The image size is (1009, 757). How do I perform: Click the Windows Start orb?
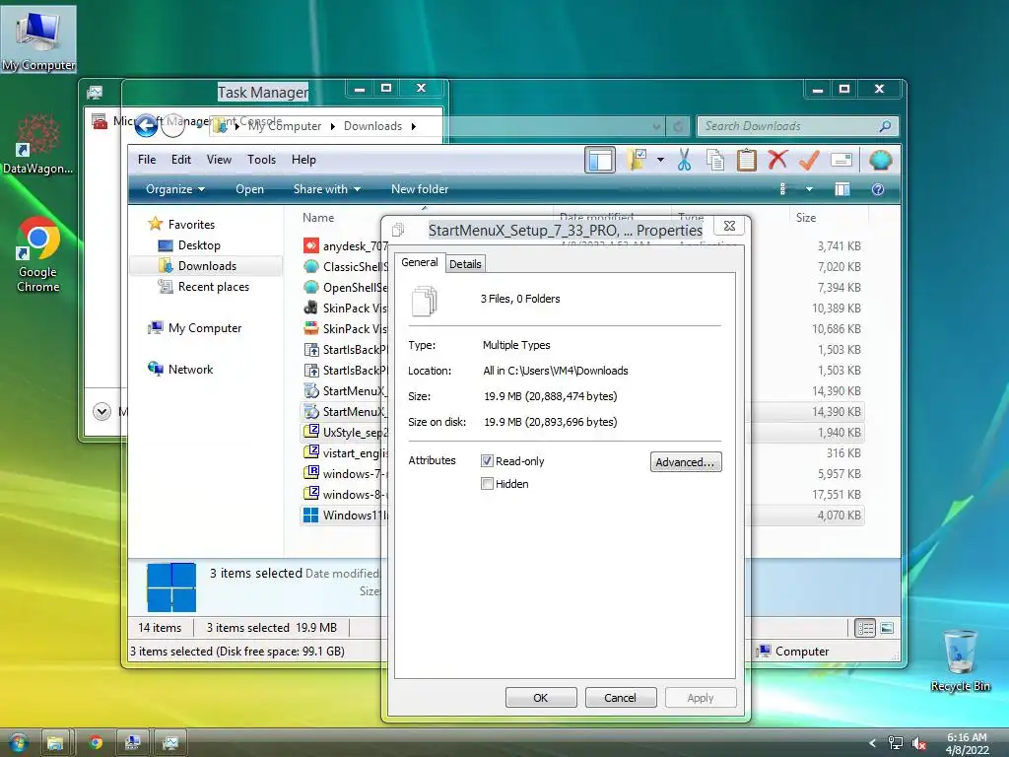[18, 742]
